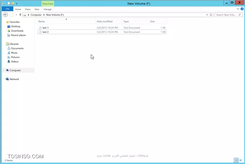245x164 pixels.
Task: Click the Network globe icon
Action: pos(7,79)
